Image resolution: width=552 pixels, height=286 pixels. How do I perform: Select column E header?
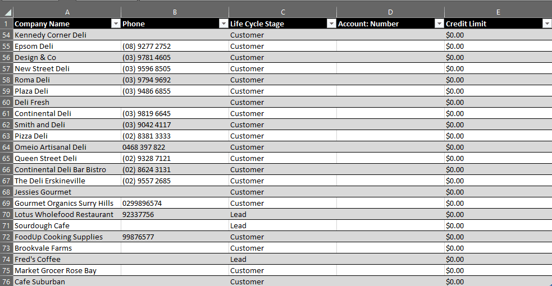498,12
